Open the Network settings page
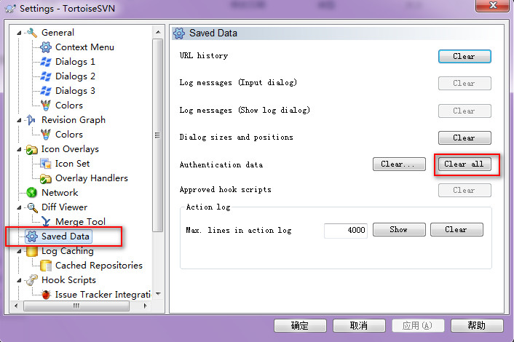Image resolution: width=514 pixels, height=342 pixels. click(x=60, y=193)
